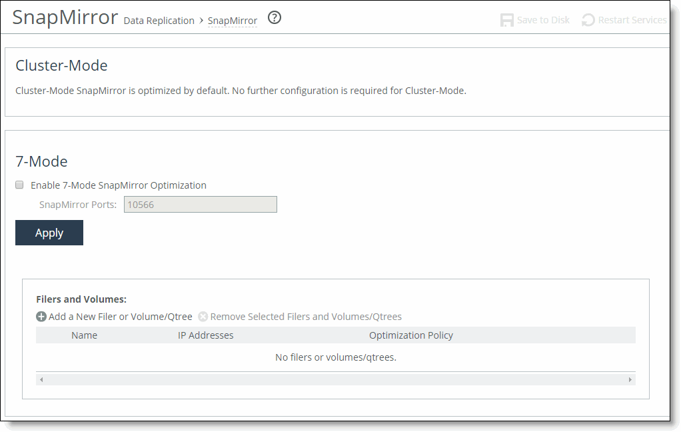This screenshot has width=681, height=432.
Task: Open the Data Replication breadcrumb
Action: [x=159, y=21]
